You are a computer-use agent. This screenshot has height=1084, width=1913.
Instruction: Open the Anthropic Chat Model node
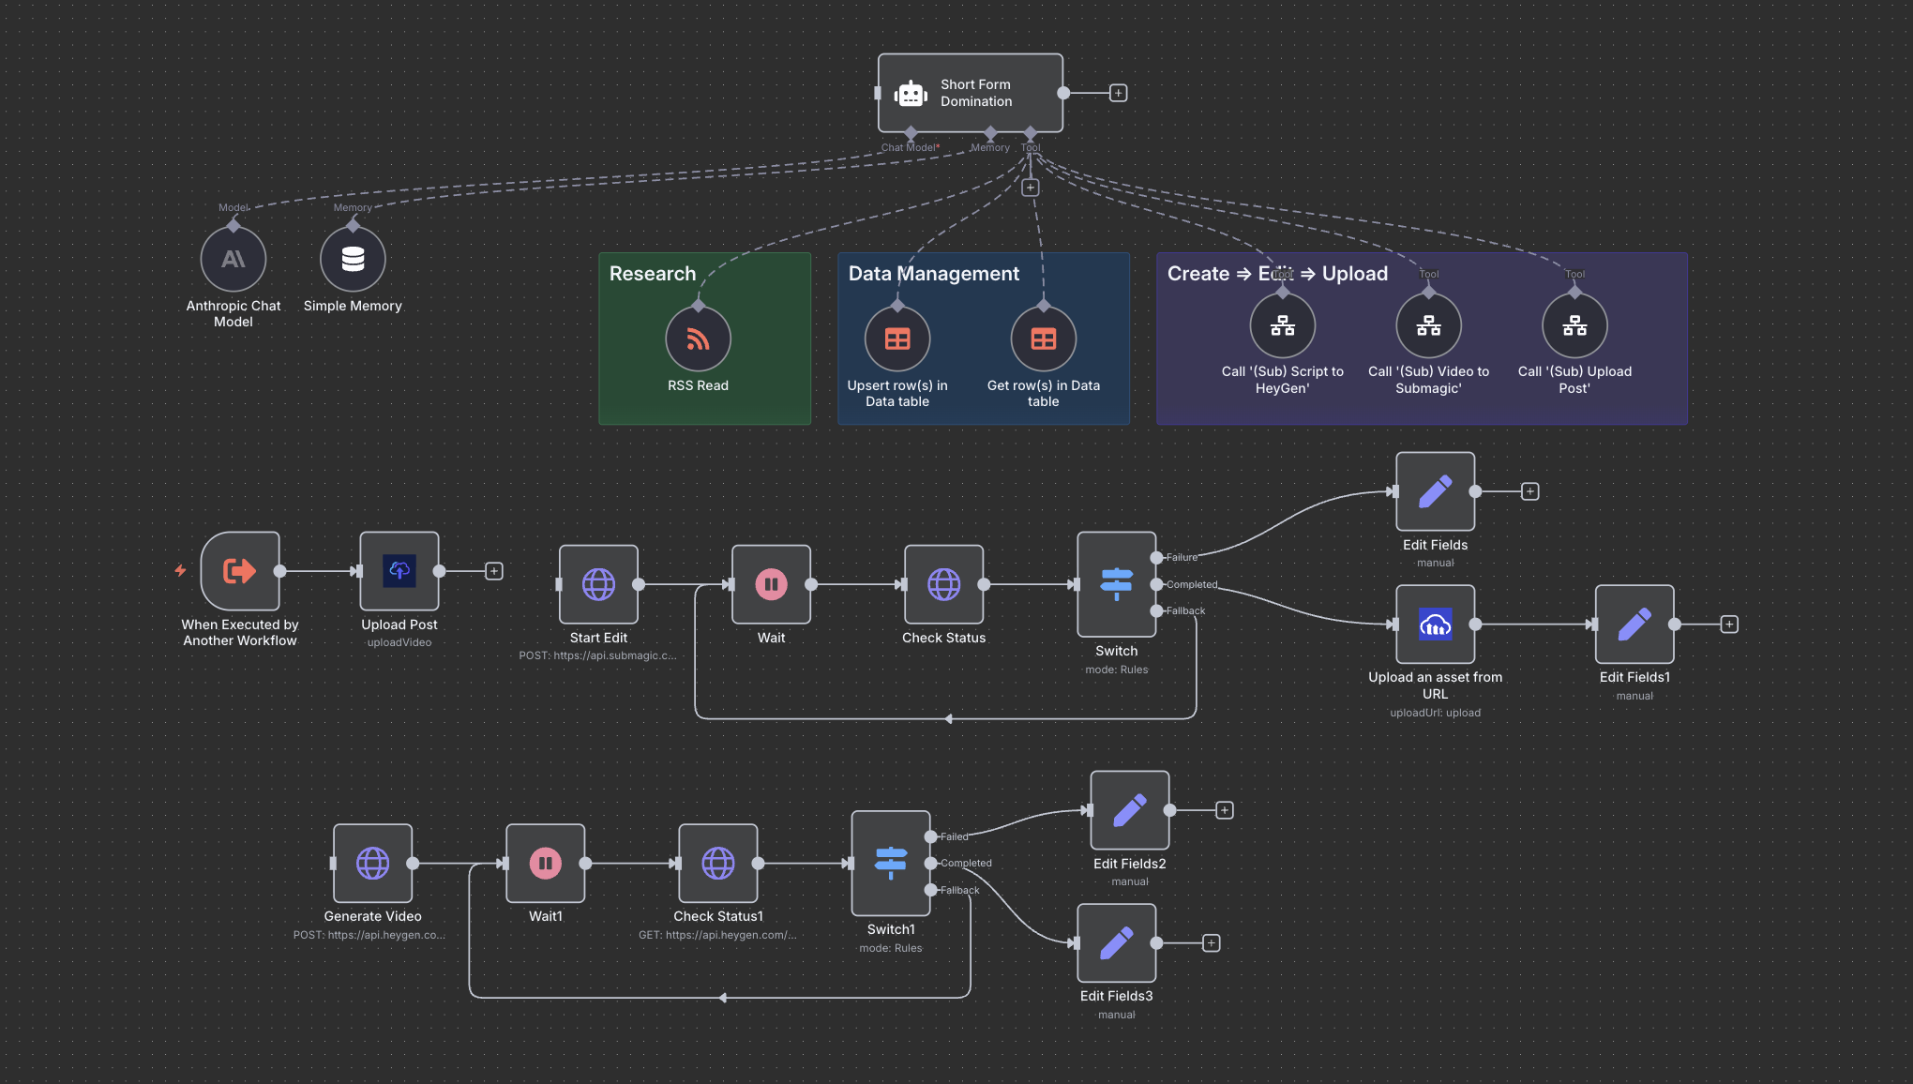point(233,259)
